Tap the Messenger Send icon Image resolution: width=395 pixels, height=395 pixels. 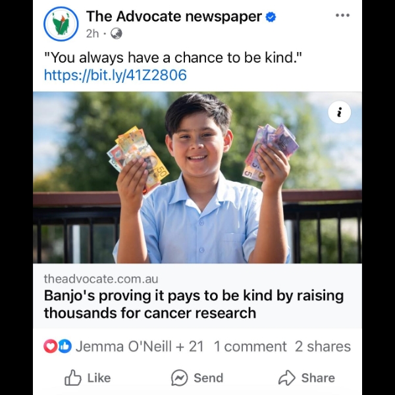tap(179, 378)
